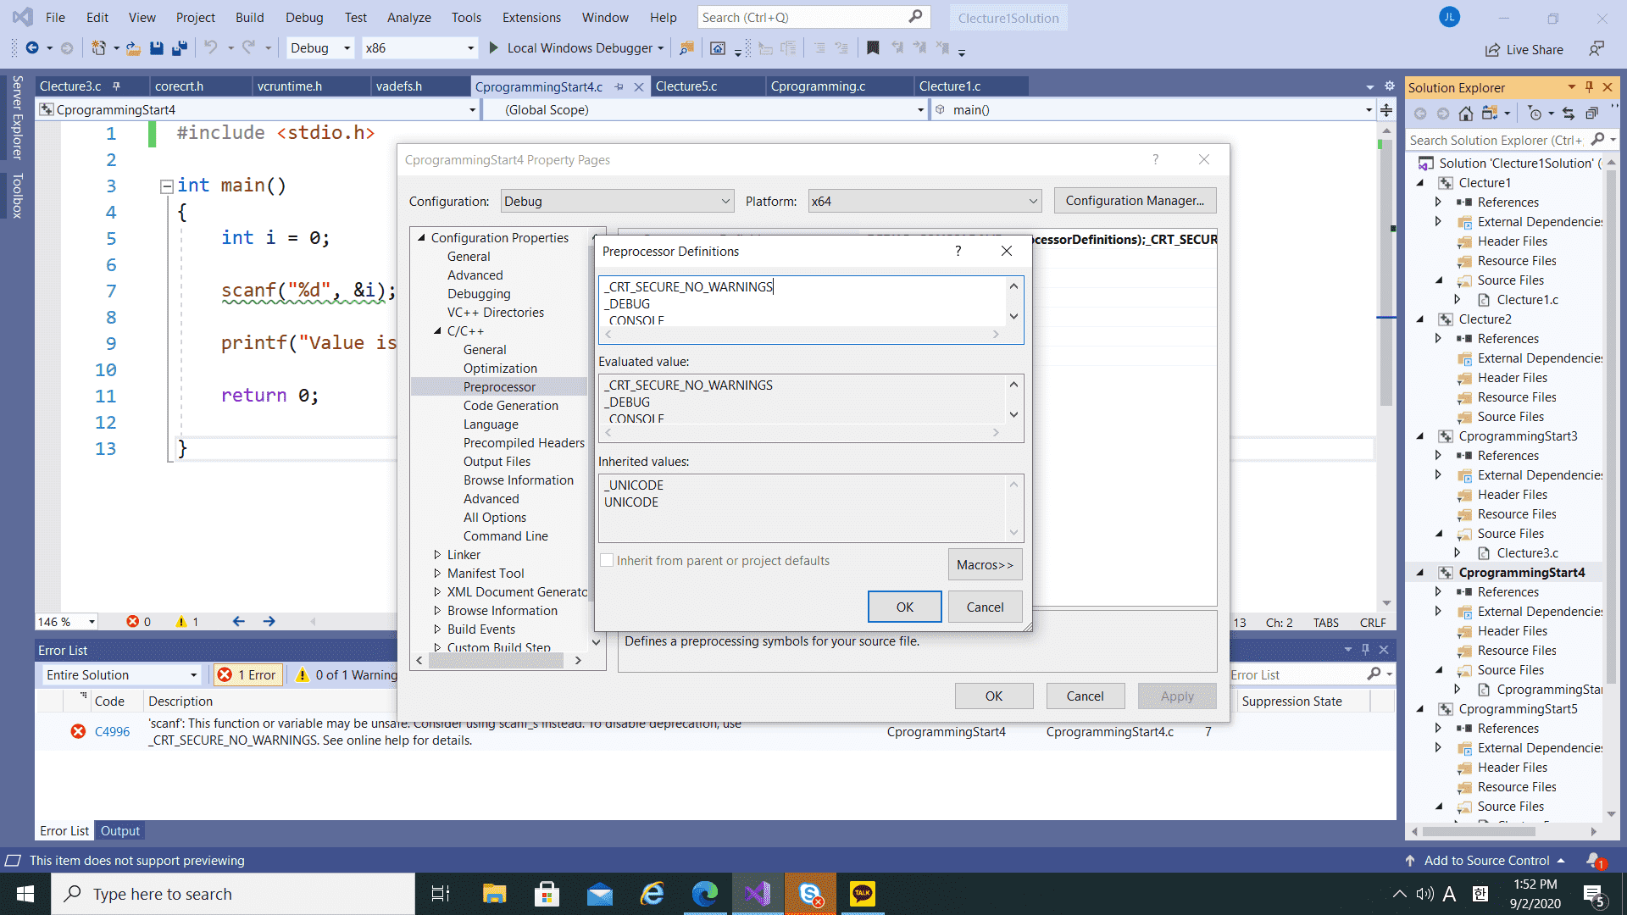
Task: Start Local Windows Debugger play button
Action: 494,48
